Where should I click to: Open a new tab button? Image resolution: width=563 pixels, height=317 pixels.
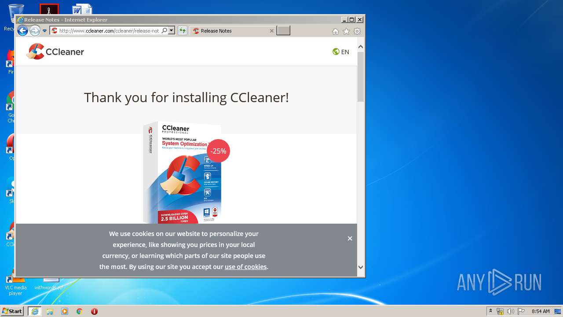(x=283, y=30)
